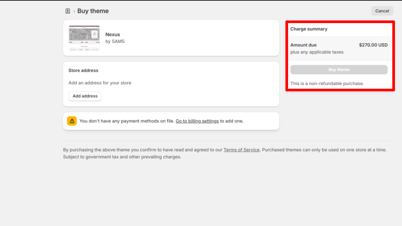Click the billing receipt breadcrumb icon
The height and width of the screenshot is (226, 402).
[68, 11]
